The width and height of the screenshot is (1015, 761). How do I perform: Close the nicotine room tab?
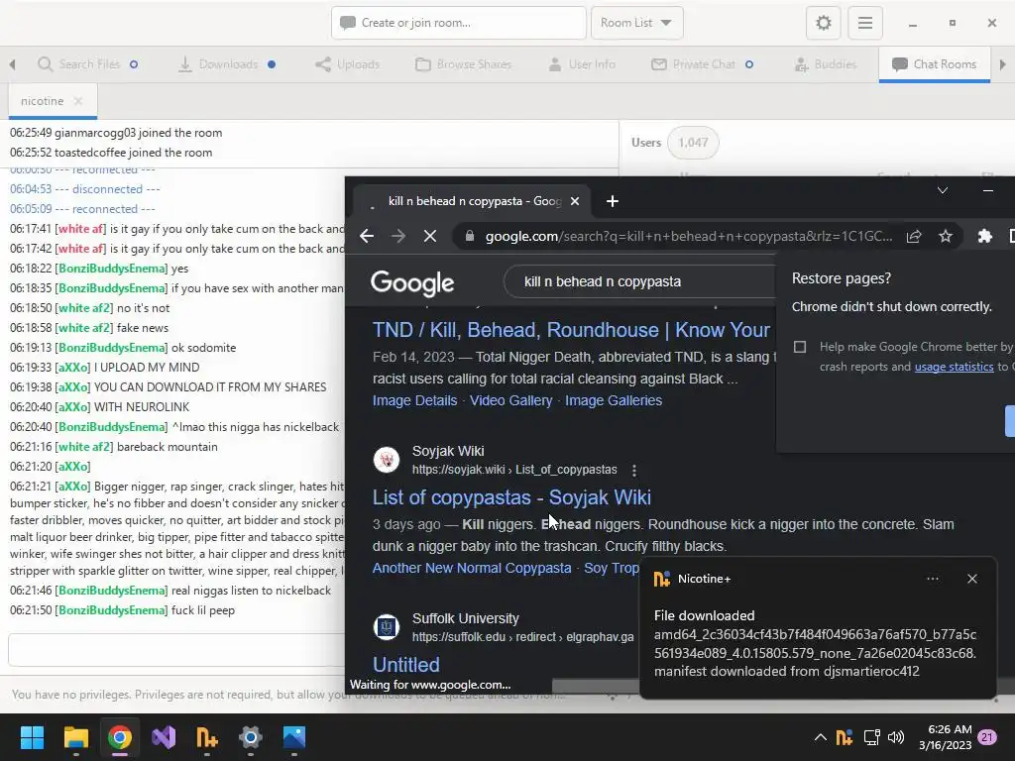click(78, 101)
